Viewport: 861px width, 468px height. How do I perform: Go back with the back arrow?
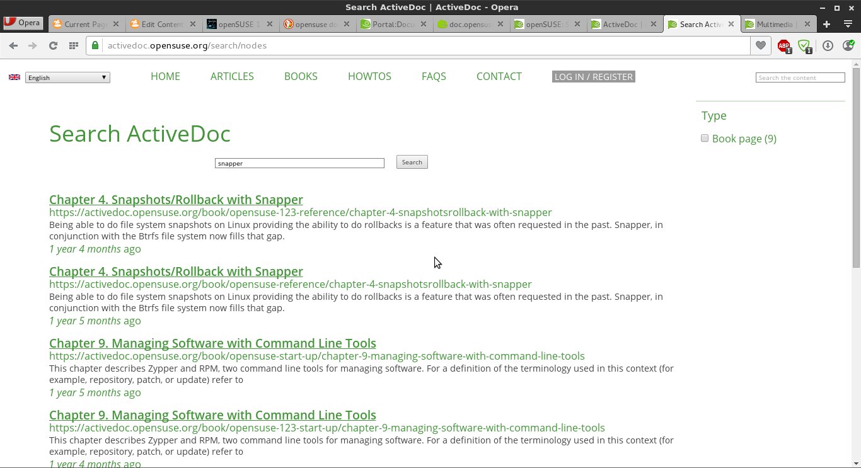13,45
